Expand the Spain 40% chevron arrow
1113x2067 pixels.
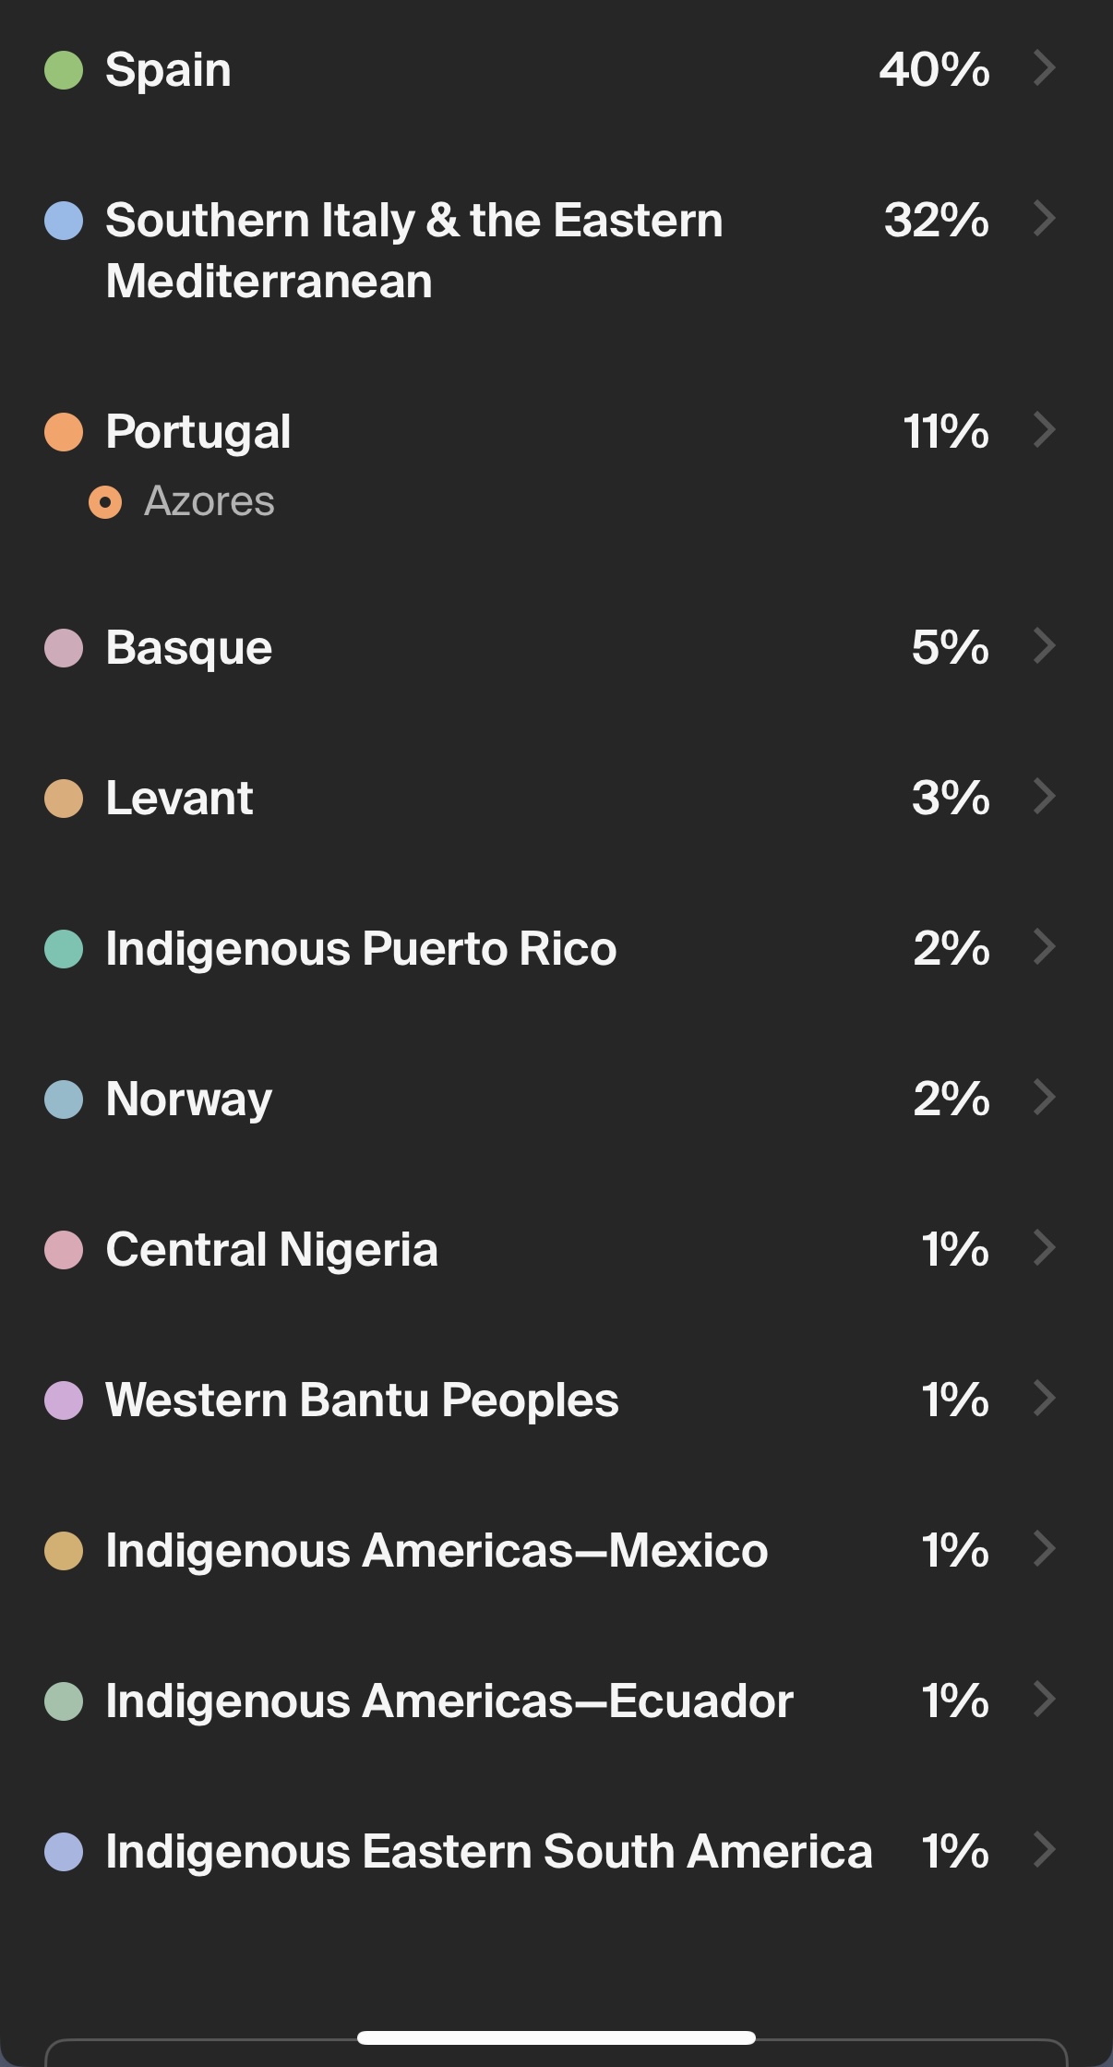coord(1044,68)
